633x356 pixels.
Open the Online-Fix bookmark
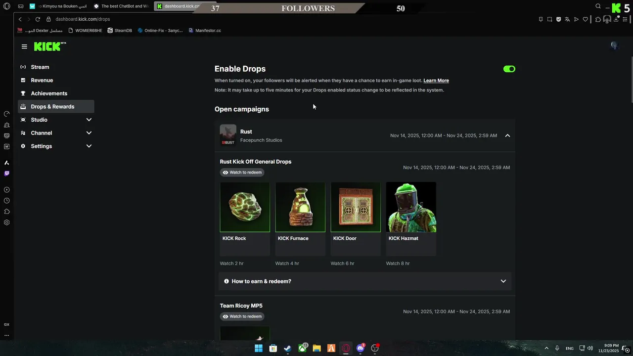pyautogui.click(x=160, y=31)
